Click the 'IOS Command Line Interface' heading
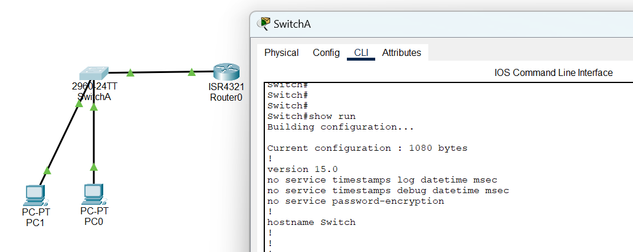The image size is (633, 252). point(553,73)
